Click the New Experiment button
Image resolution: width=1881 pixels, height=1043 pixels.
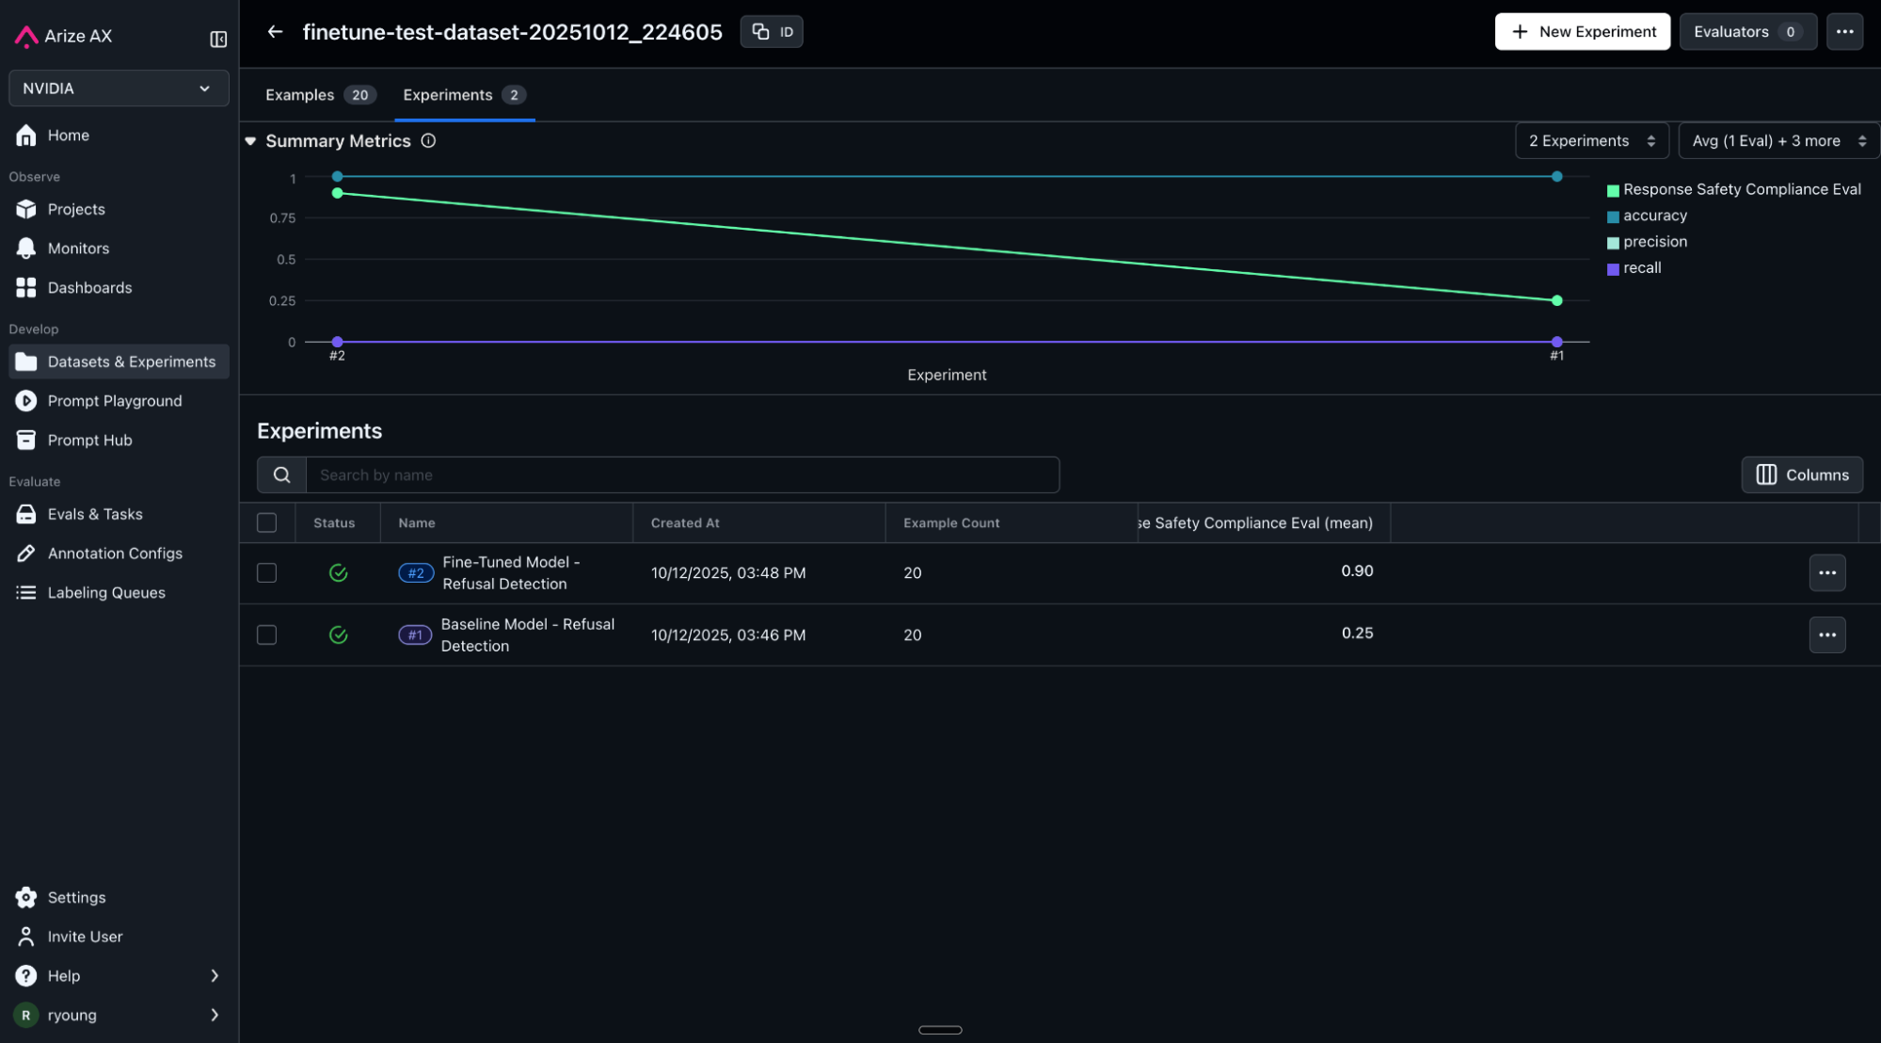tap(1582, 32)
